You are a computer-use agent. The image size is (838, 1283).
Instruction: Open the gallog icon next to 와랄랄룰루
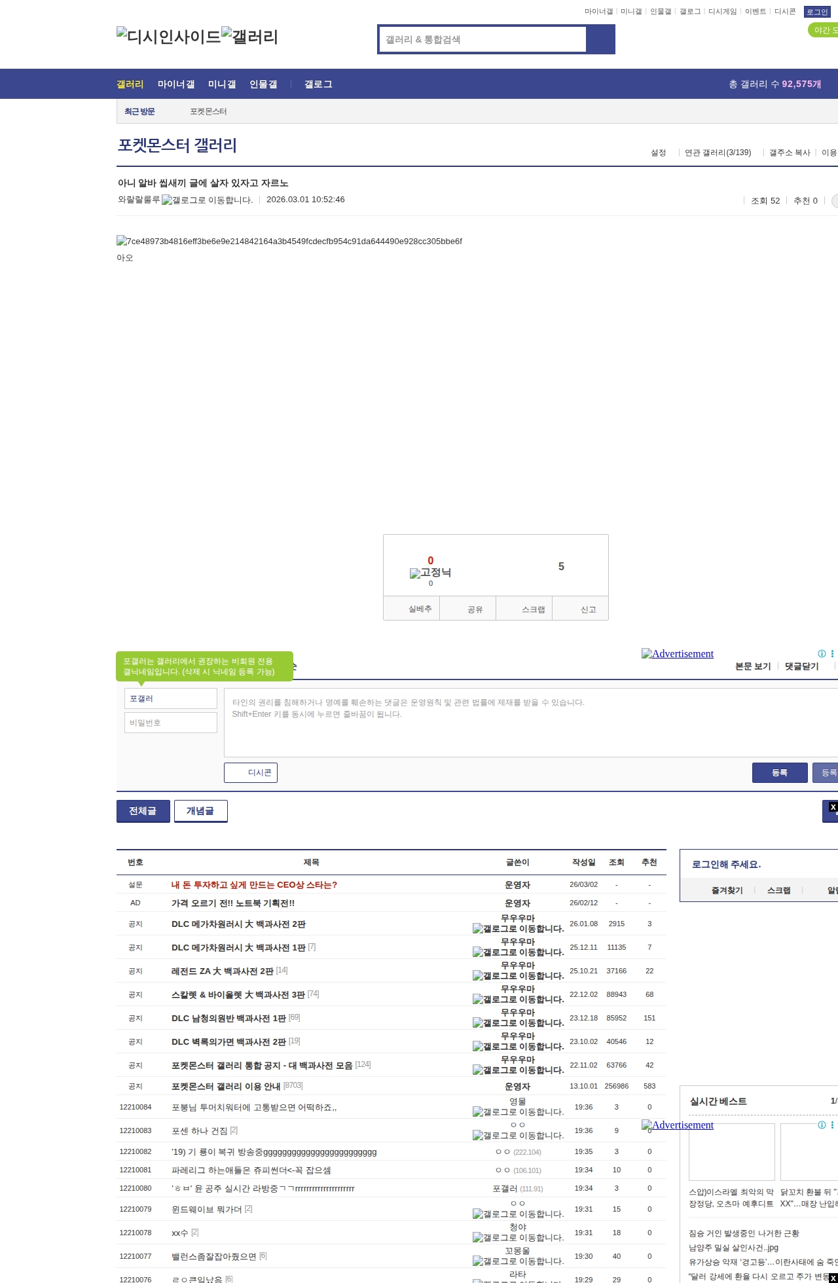click(x=207, y=200)
